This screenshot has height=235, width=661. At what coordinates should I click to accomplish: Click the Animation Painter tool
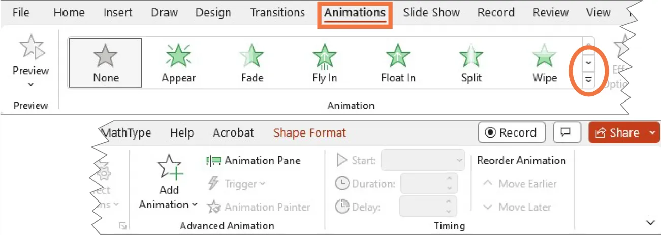point(259,207)
